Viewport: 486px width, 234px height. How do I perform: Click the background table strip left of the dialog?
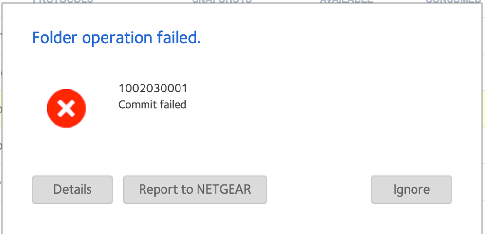pos(1,146)
